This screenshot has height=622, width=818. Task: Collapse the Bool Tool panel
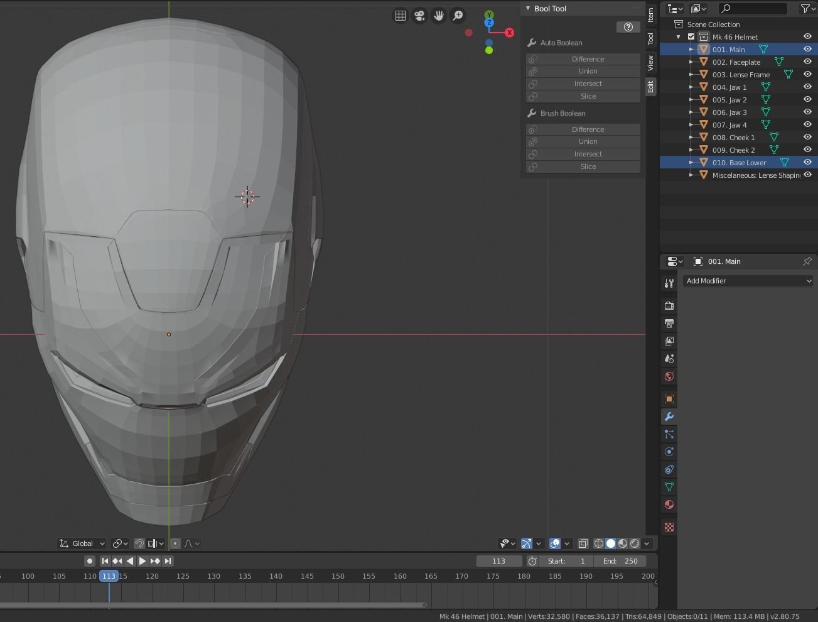click(528, 9)
